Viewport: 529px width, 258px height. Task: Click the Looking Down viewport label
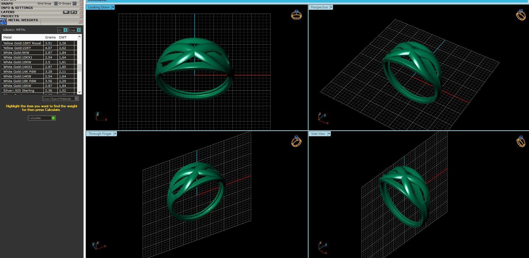pos(99,7)
